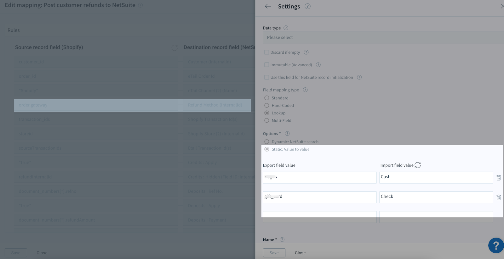Click Close on the Edit mapping page

[42, 253]
